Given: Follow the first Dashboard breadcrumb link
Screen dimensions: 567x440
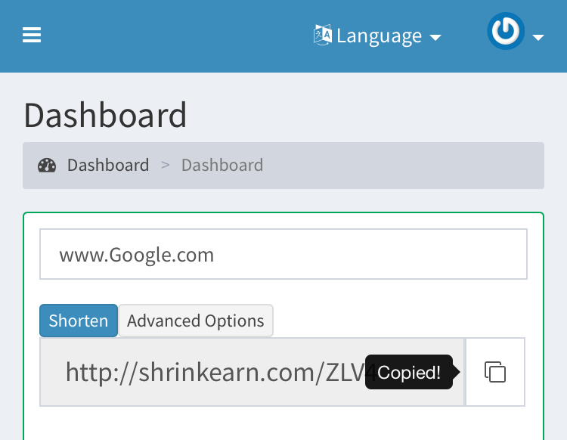Looking at the screenshot, I should tap(107, 165).
